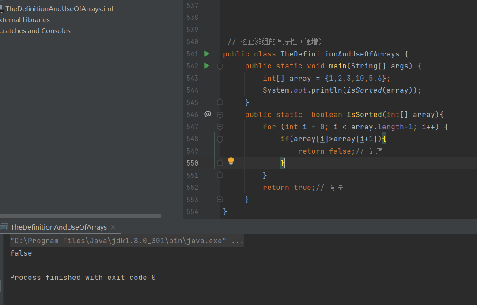
Task: Select TheDefinitionAndUseOfArrays.iml file in project tree
Action: (x=59, y=8)
